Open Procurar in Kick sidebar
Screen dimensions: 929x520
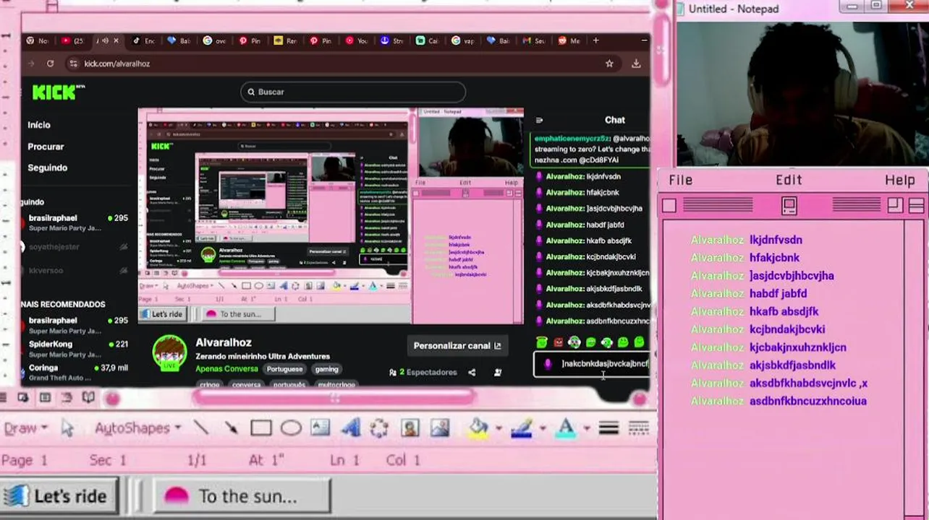click(x=46, y=147)
